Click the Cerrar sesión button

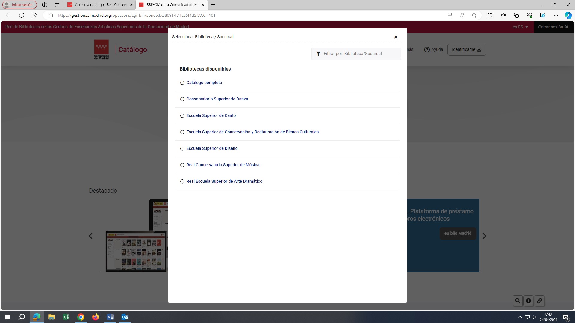553,27
